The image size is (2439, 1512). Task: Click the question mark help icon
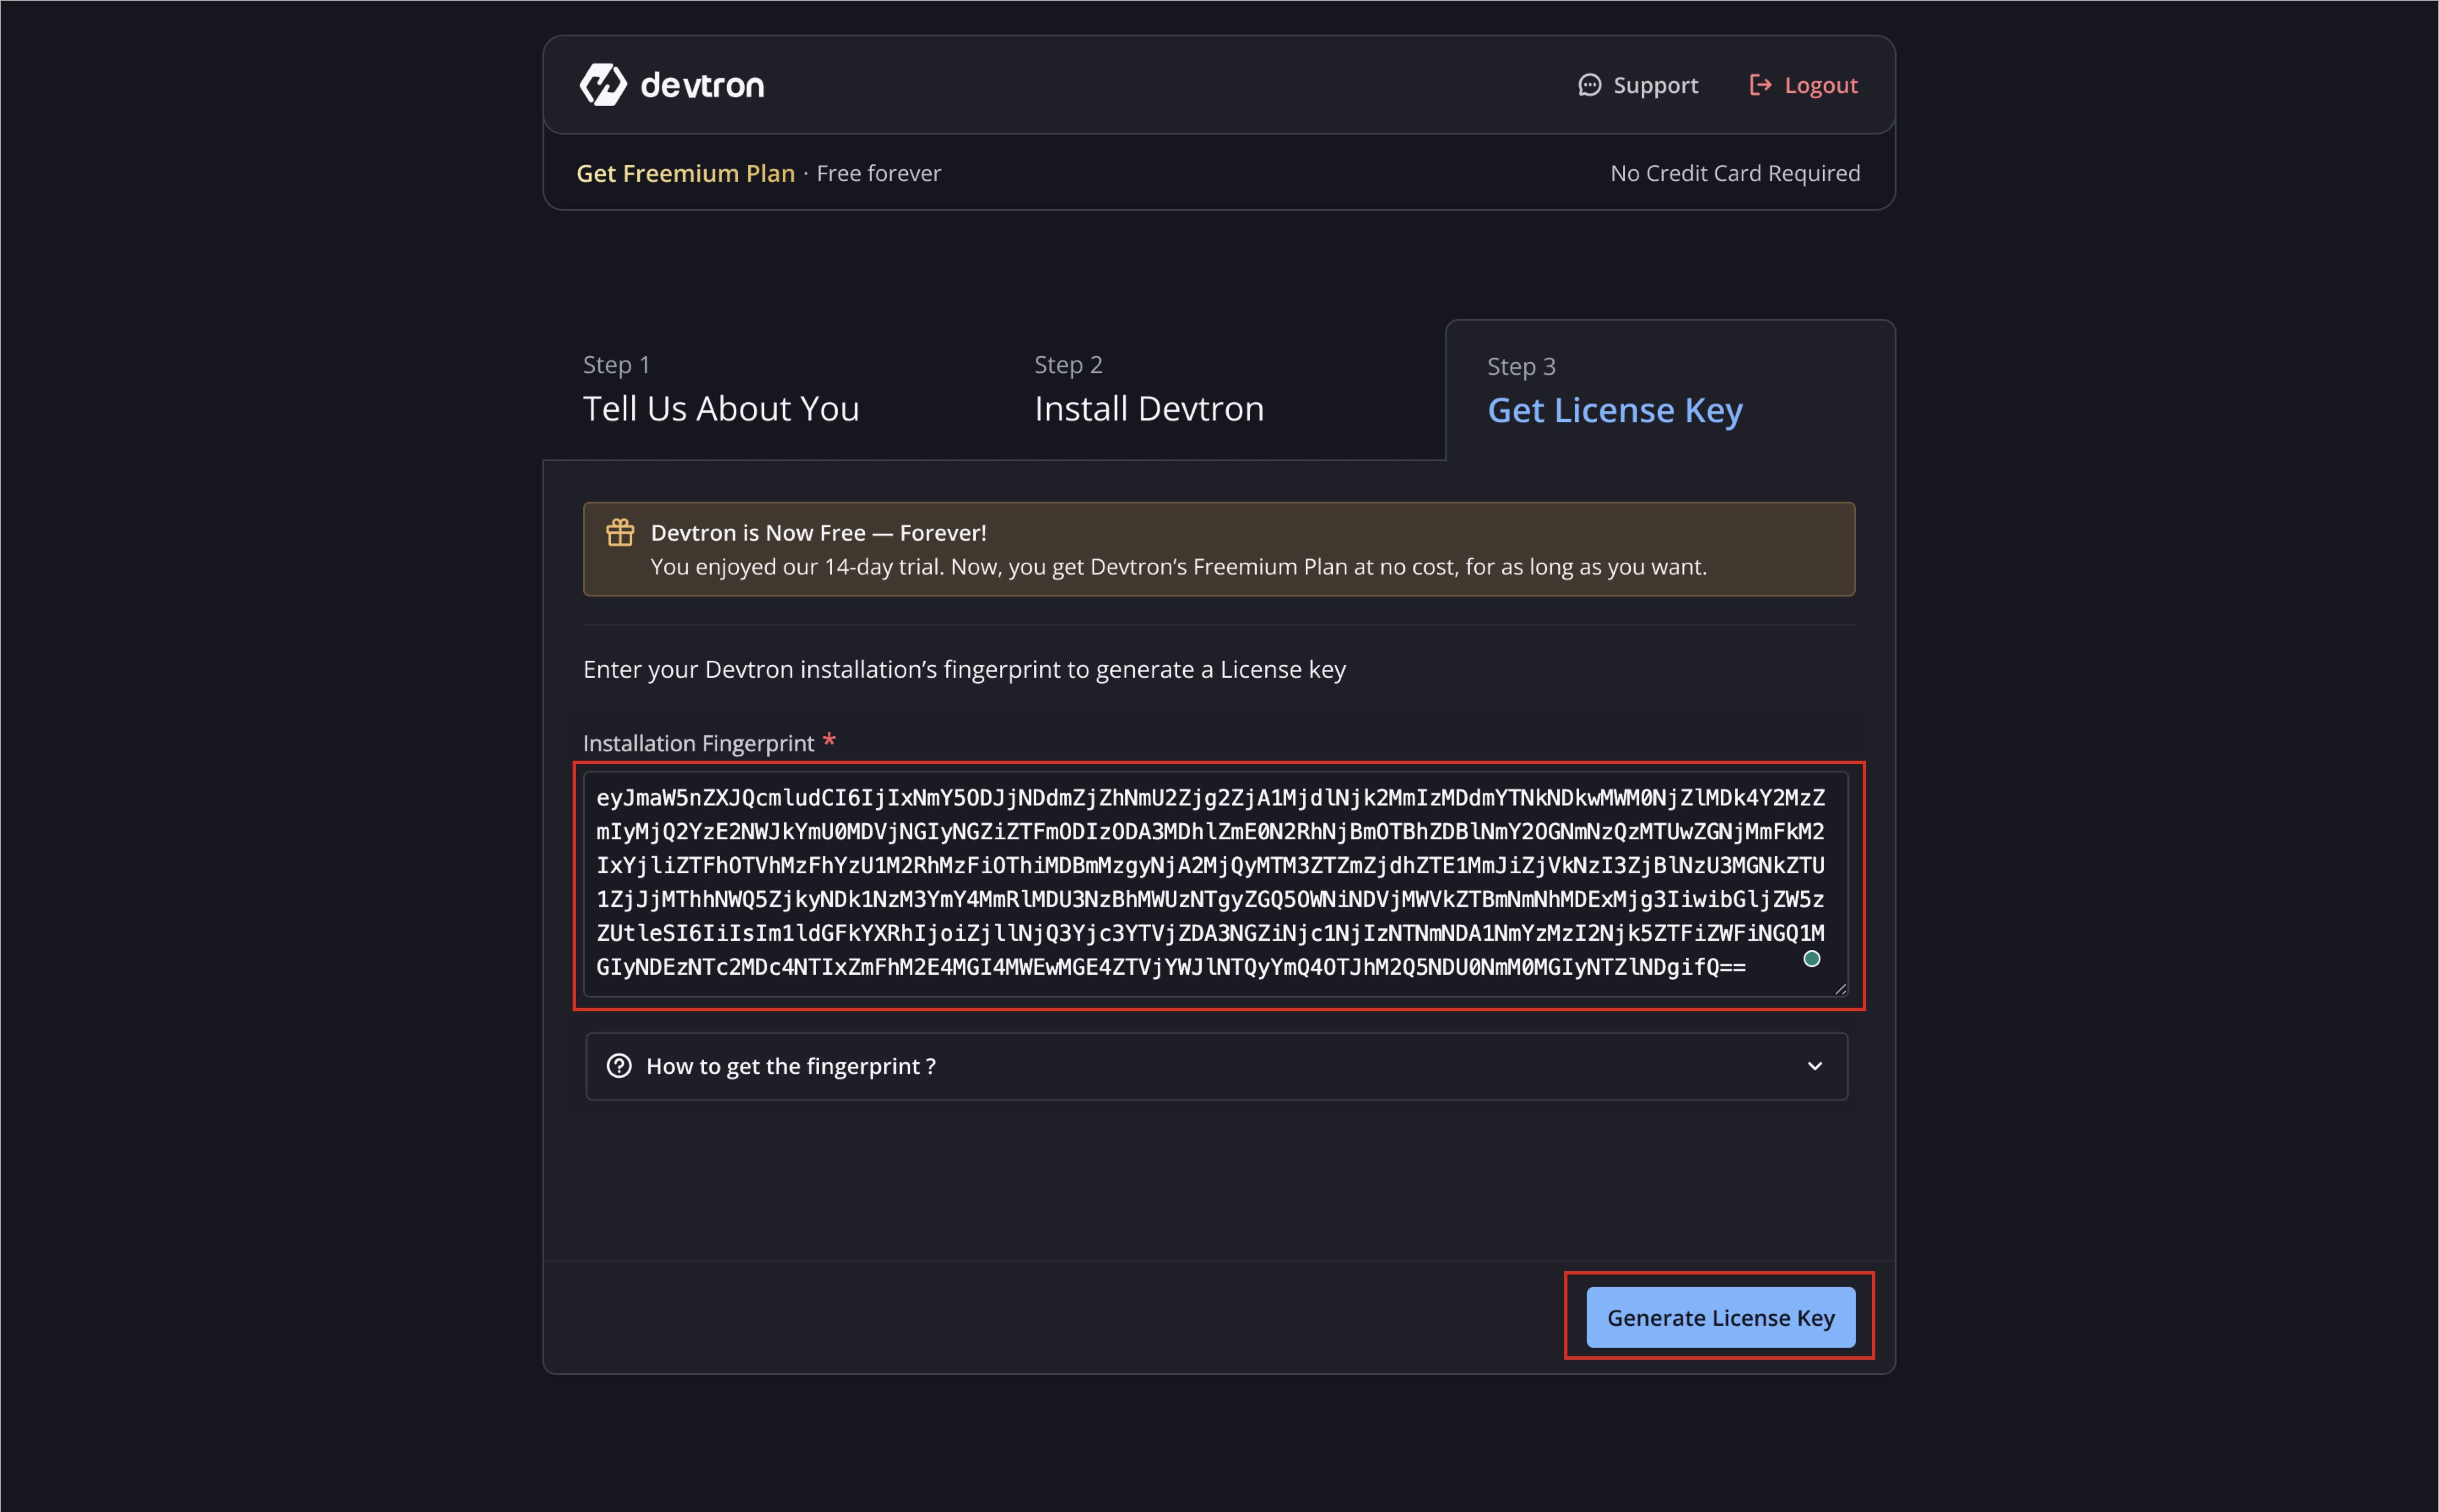click(x=619, y=1066)
